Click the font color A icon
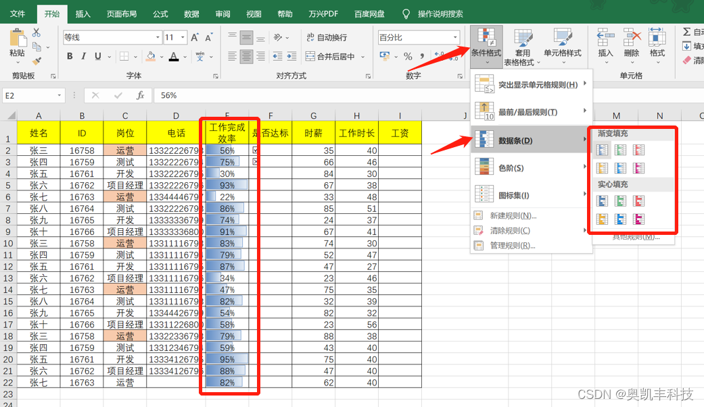Screen dimensions: 704x407 click(x=174, y=57)
